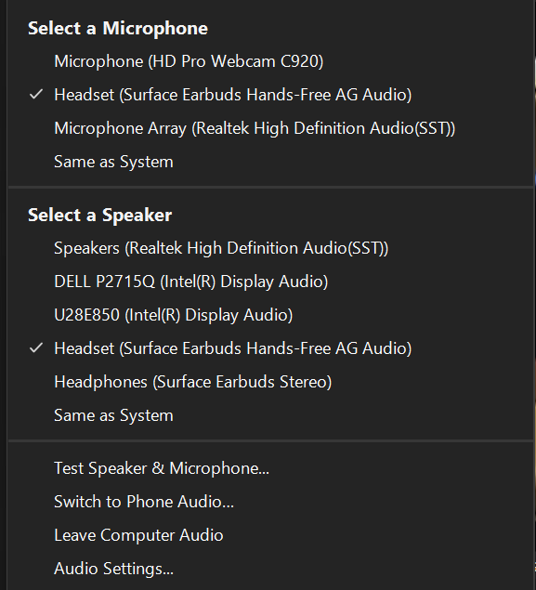Choose DELL P2715Q display audio speaker
The width and height of the screenshot is (536, 590).
tap(269, 282)
